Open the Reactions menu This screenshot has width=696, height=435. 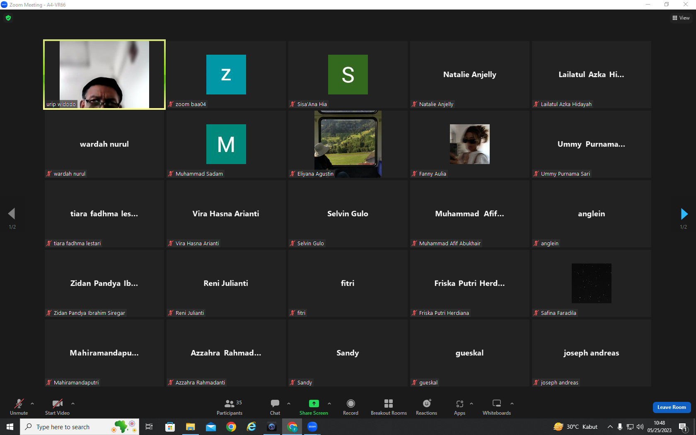click(426, 407)
